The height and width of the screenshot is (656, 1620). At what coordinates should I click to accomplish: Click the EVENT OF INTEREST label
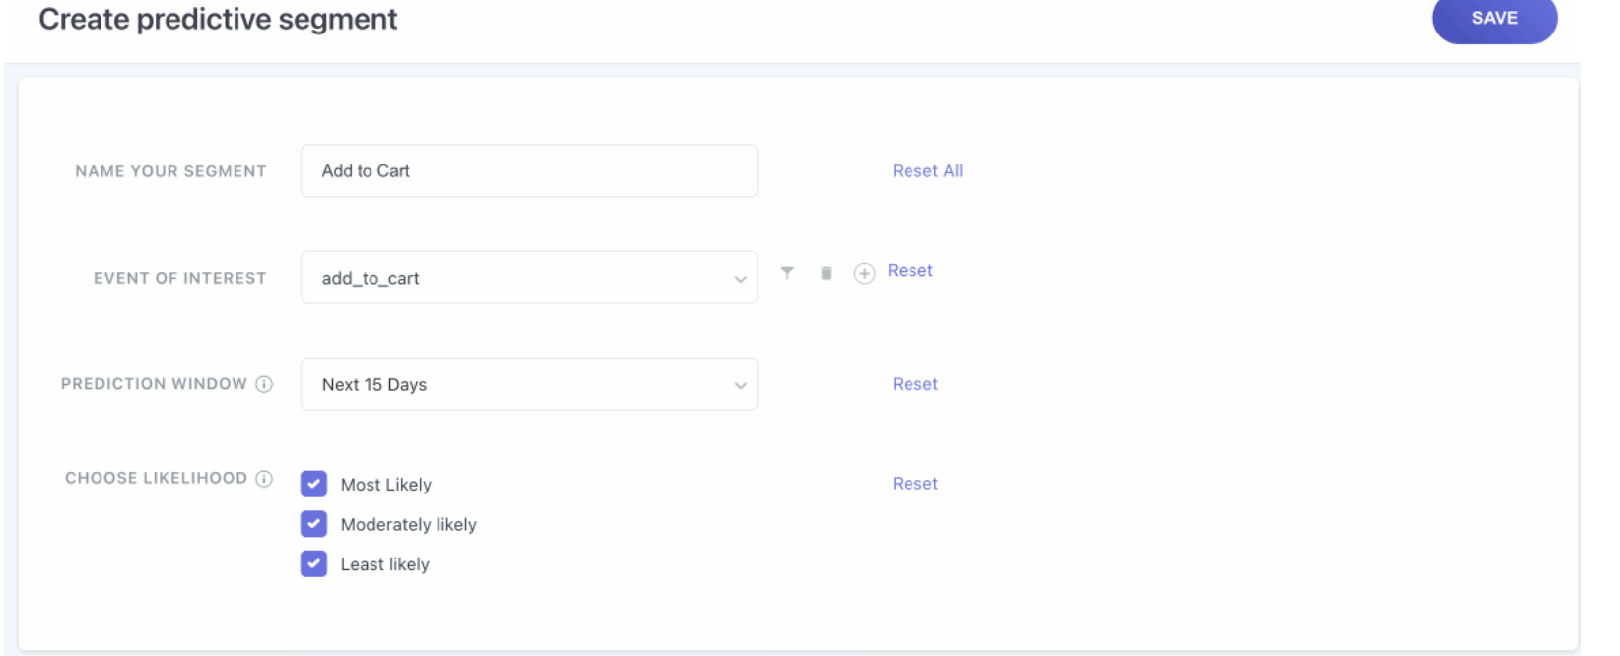(179, 278)
